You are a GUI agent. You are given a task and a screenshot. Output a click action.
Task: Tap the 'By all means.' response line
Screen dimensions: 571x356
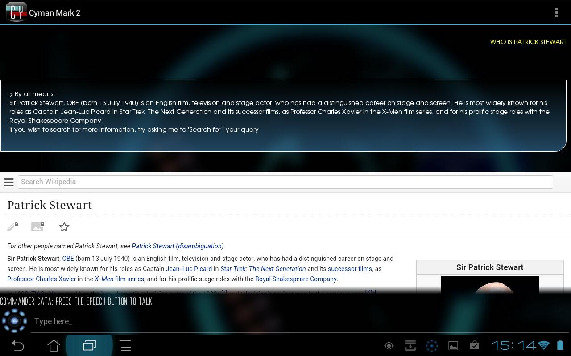[32, 94]
